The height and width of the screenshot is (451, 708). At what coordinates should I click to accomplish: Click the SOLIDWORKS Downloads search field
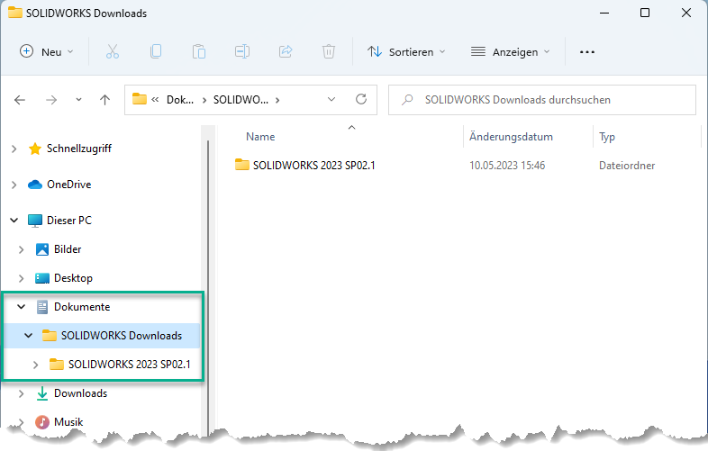click(x=549, y=100)
